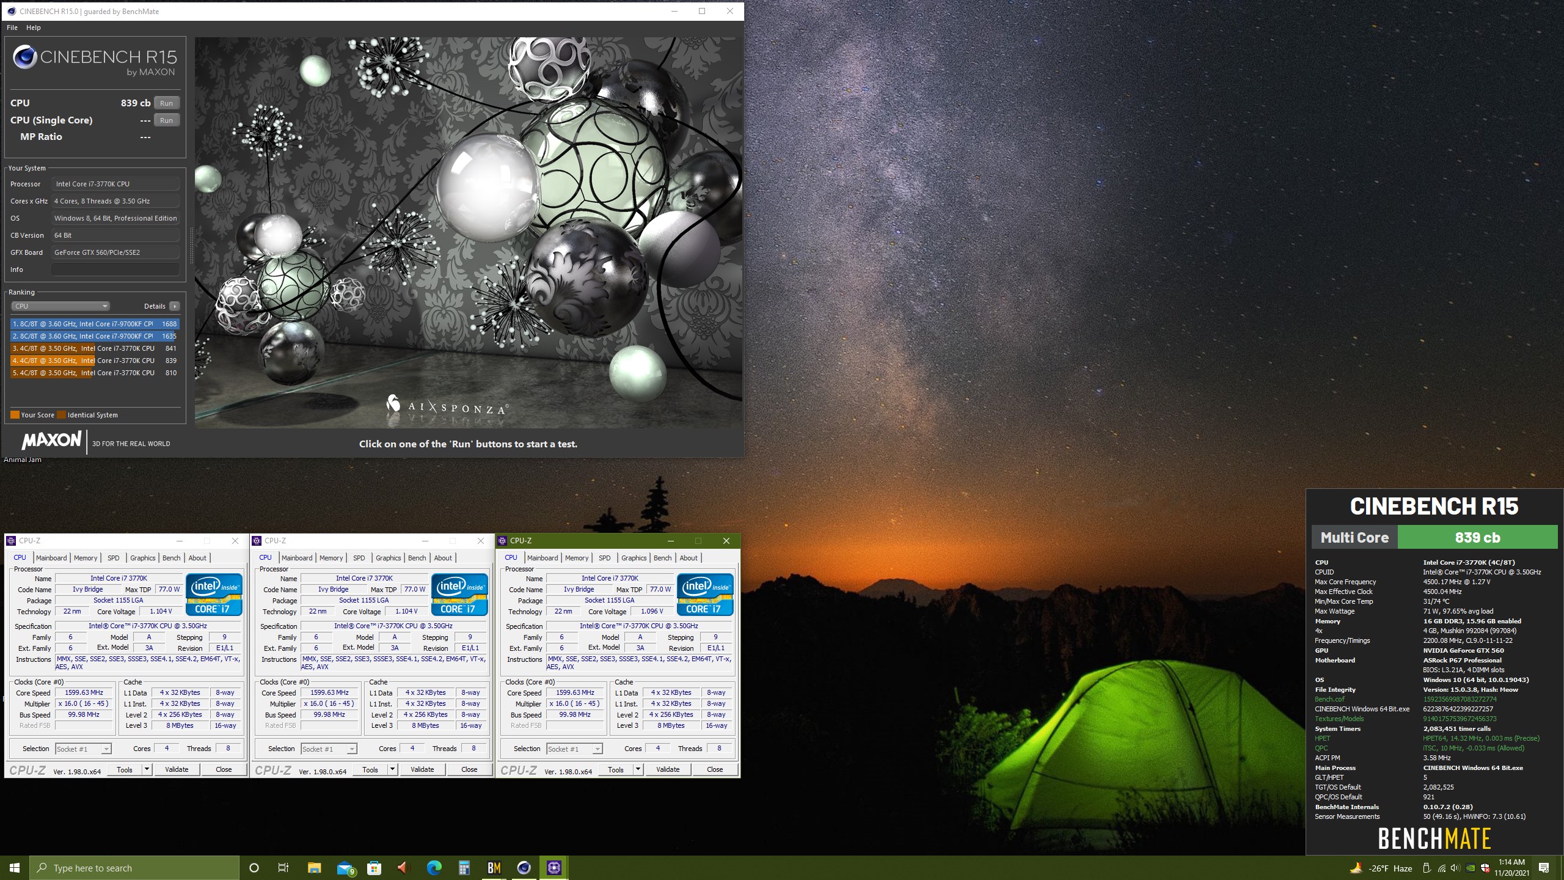Open the -26°F Haze weather widget
1564x880 pixels.
pos(1381,868)
